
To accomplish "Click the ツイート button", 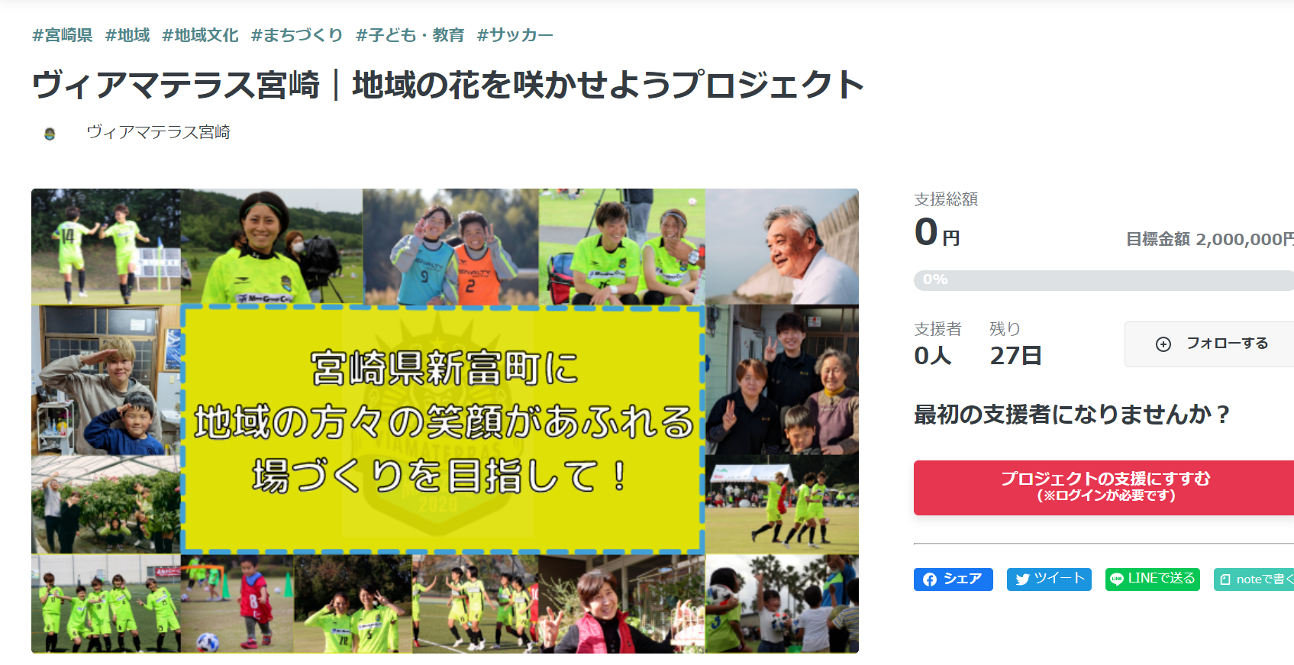I will (x=1049, y=579).
